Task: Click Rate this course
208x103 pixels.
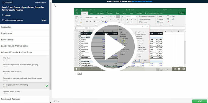Action: [x=40, y=2]
